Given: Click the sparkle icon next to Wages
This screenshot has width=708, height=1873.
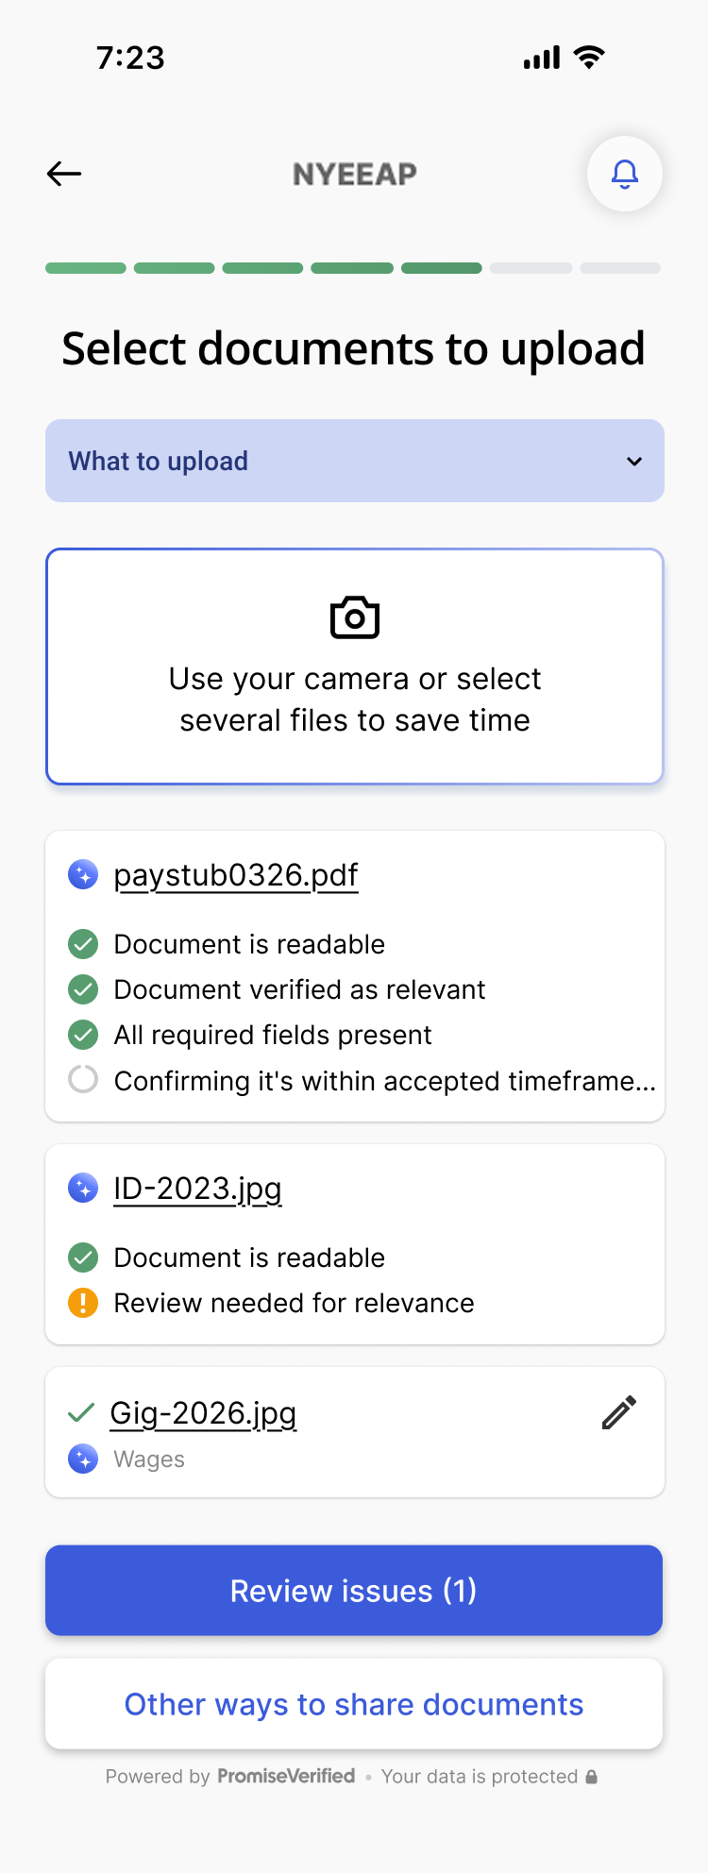Looking at the screenshot, I should tap(83, 1460).
